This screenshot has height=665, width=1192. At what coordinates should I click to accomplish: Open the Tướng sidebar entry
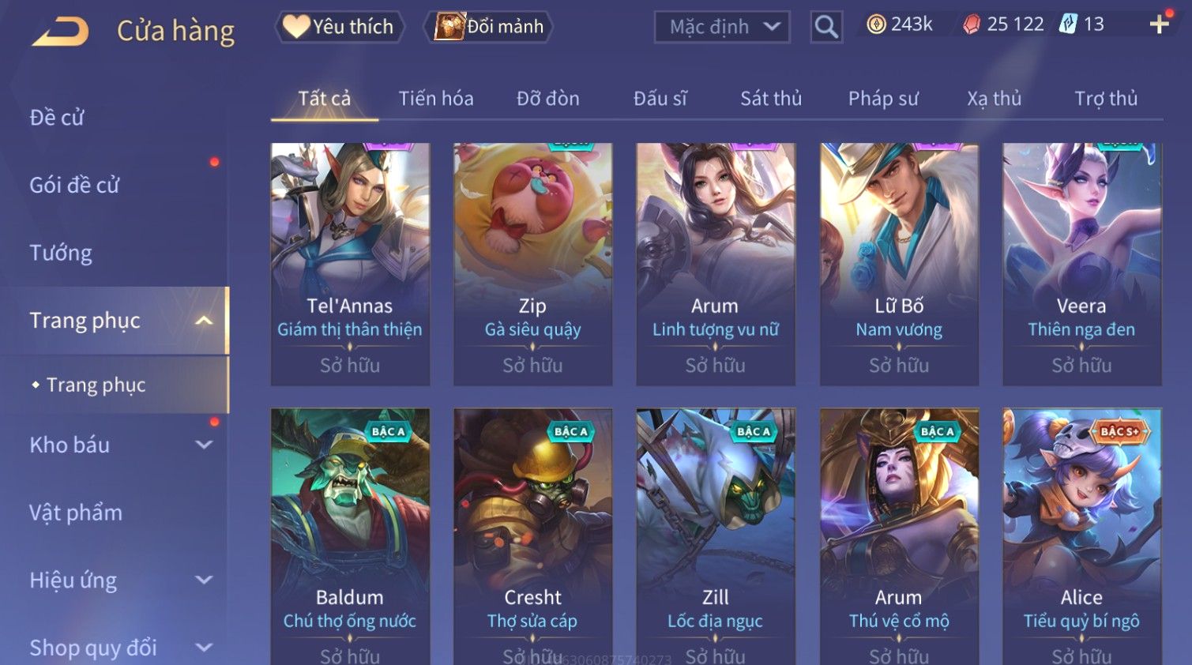tap(61, 253)
